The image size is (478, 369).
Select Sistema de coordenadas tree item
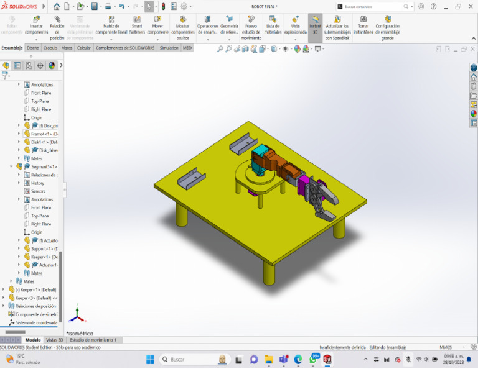coord(36,322)
